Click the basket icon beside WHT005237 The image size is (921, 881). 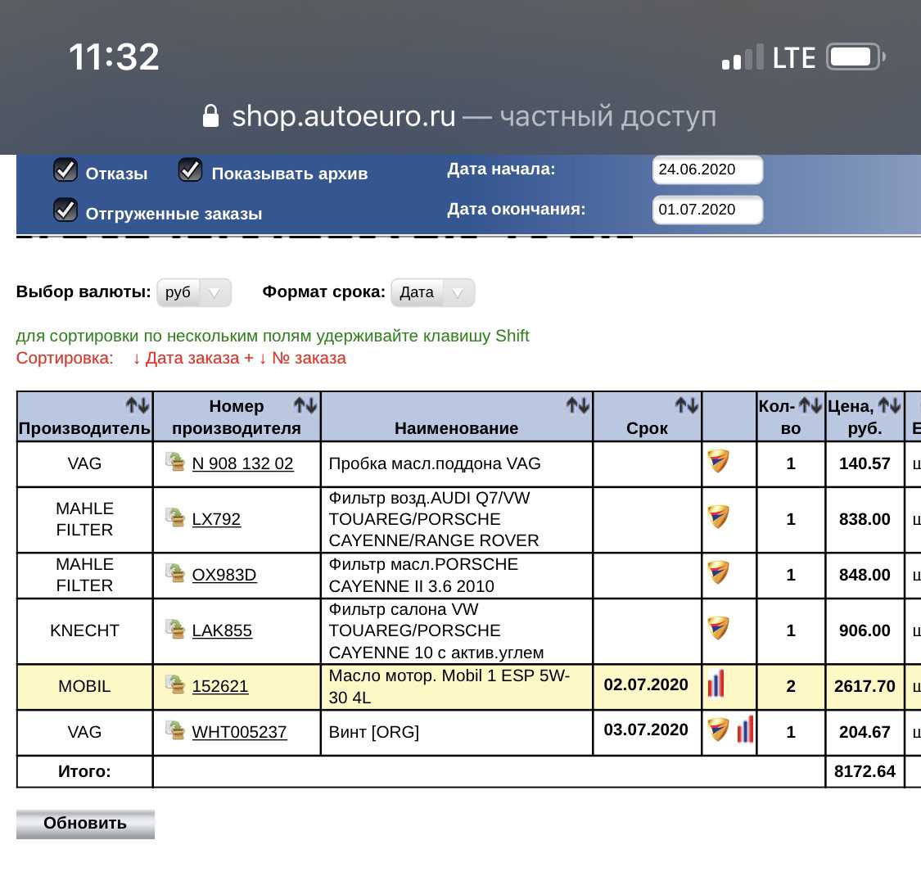(174, 730)
